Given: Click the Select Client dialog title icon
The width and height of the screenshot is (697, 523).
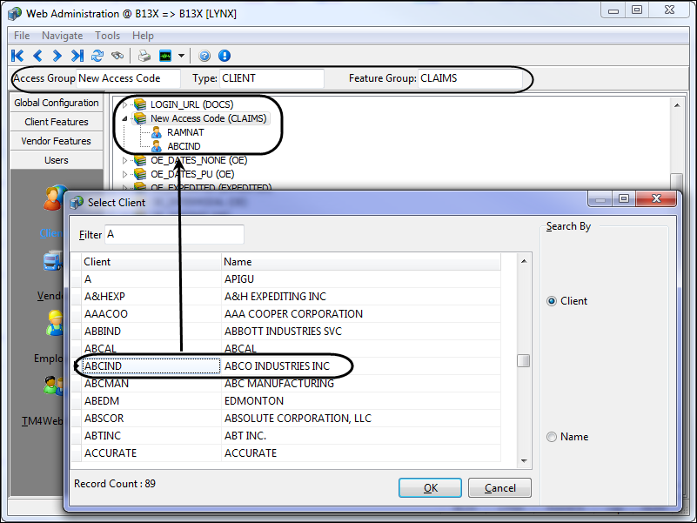Looking at the screenshot, I should pyautogui.click(x=77, y=203).
